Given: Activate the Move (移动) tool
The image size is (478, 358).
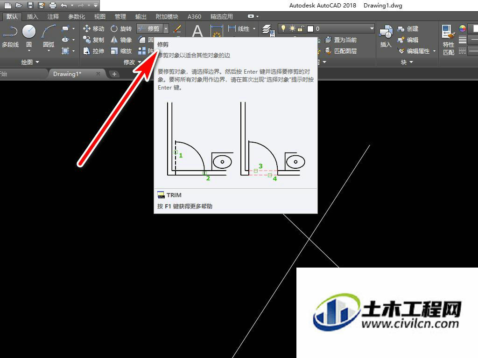Looking at the screenshot, I should tap(93, 28).
